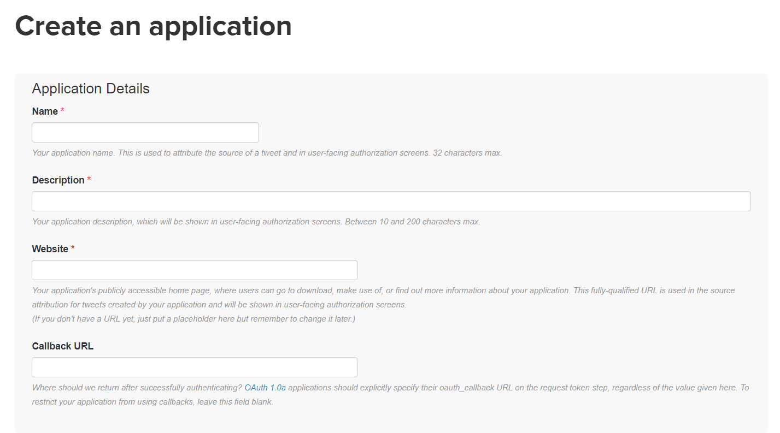The image size is (780, 433).
Task: Click the red asterisk beside Name
Action: pos(62,111)
